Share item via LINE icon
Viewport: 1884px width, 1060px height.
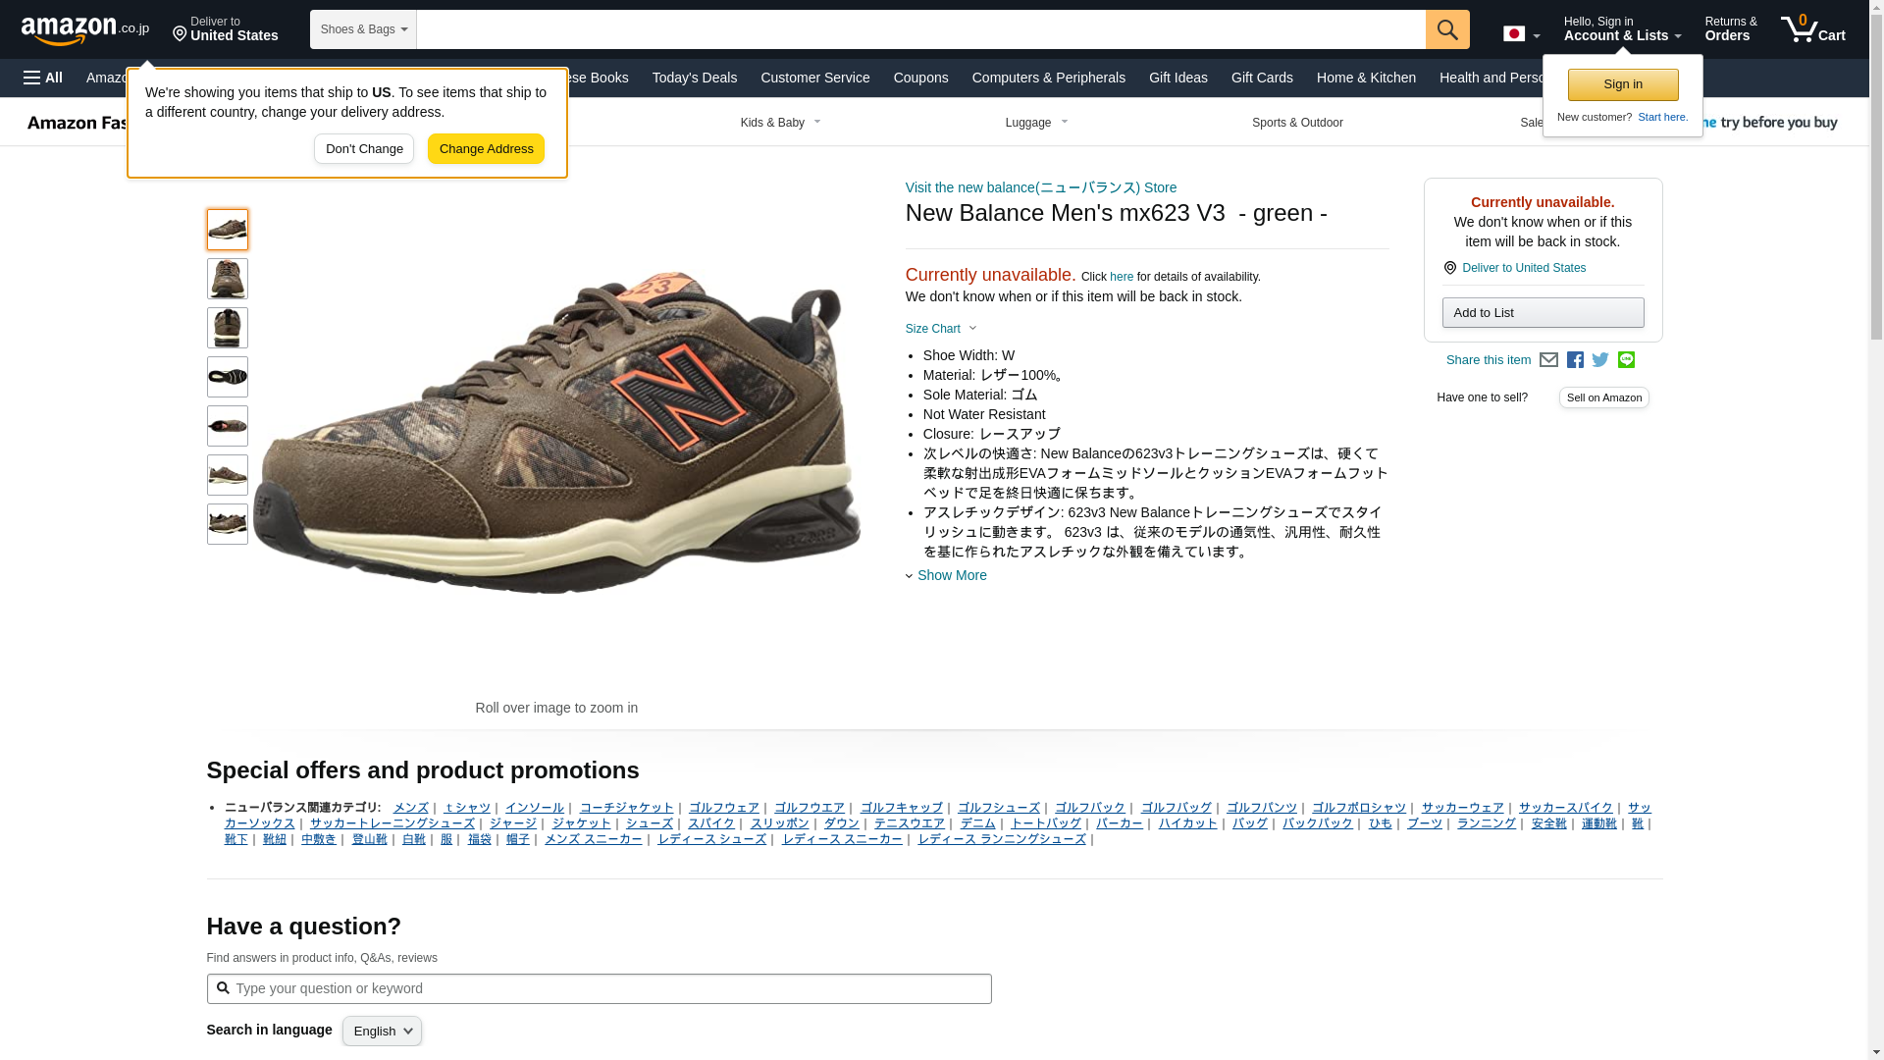(x=1626, y=360)
